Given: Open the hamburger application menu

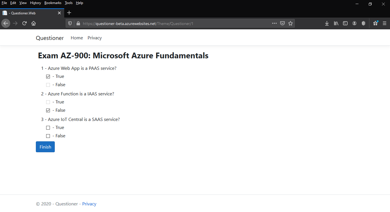Looking at the screenshot, I should pyautogui.click(x=385, y=23).
